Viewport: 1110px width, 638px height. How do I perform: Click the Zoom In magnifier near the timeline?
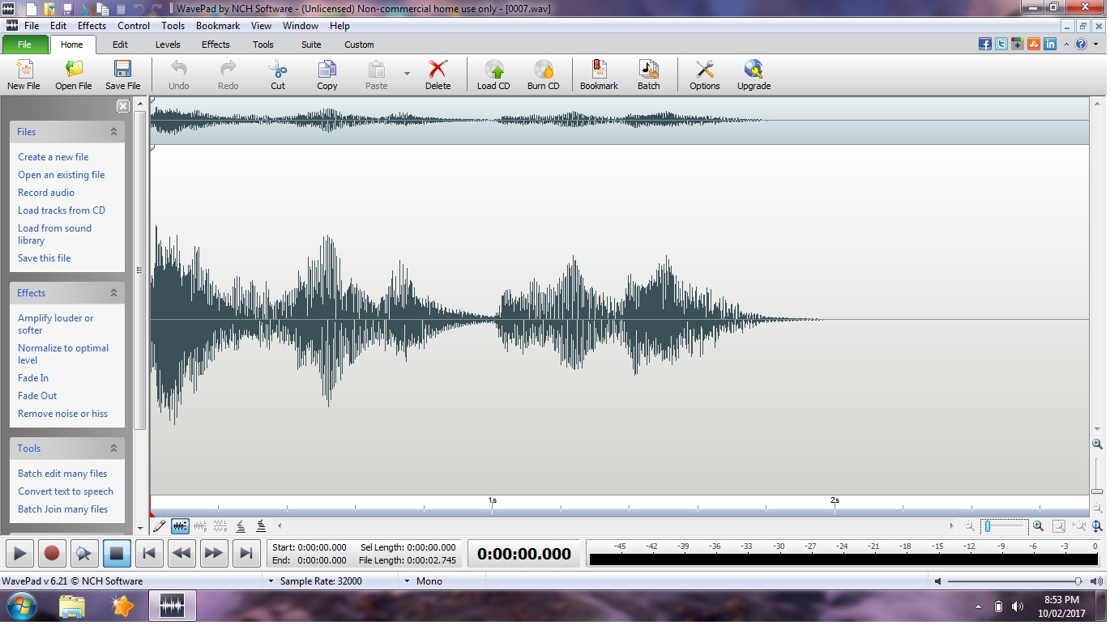(1038, 525)
